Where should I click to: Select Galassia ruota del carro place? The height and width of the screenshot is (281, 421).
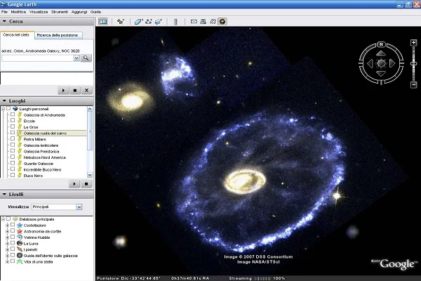coord(44,133)
